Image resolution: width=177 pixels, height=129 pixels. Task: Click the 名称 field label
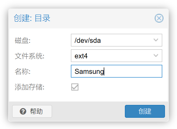[22, 71]
